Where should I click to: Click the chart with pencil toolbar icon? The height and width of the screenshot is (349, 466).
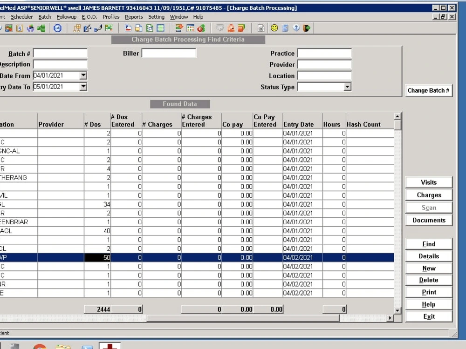[x=88, y=28]
